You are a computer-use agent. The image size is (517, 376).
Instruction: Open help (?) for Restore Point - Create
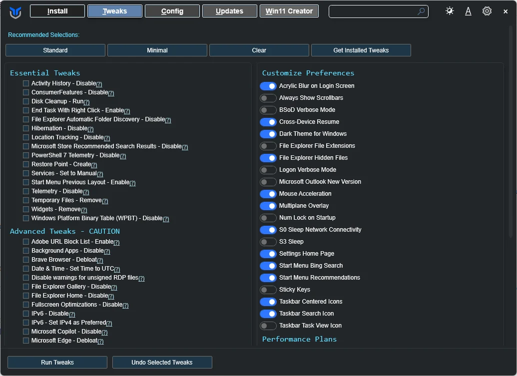pyautogui.click(x=94, y=165)
